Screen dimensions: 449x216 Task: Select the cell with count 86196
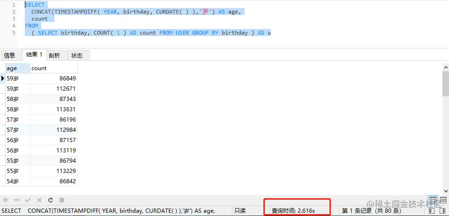tap(54, 119)
